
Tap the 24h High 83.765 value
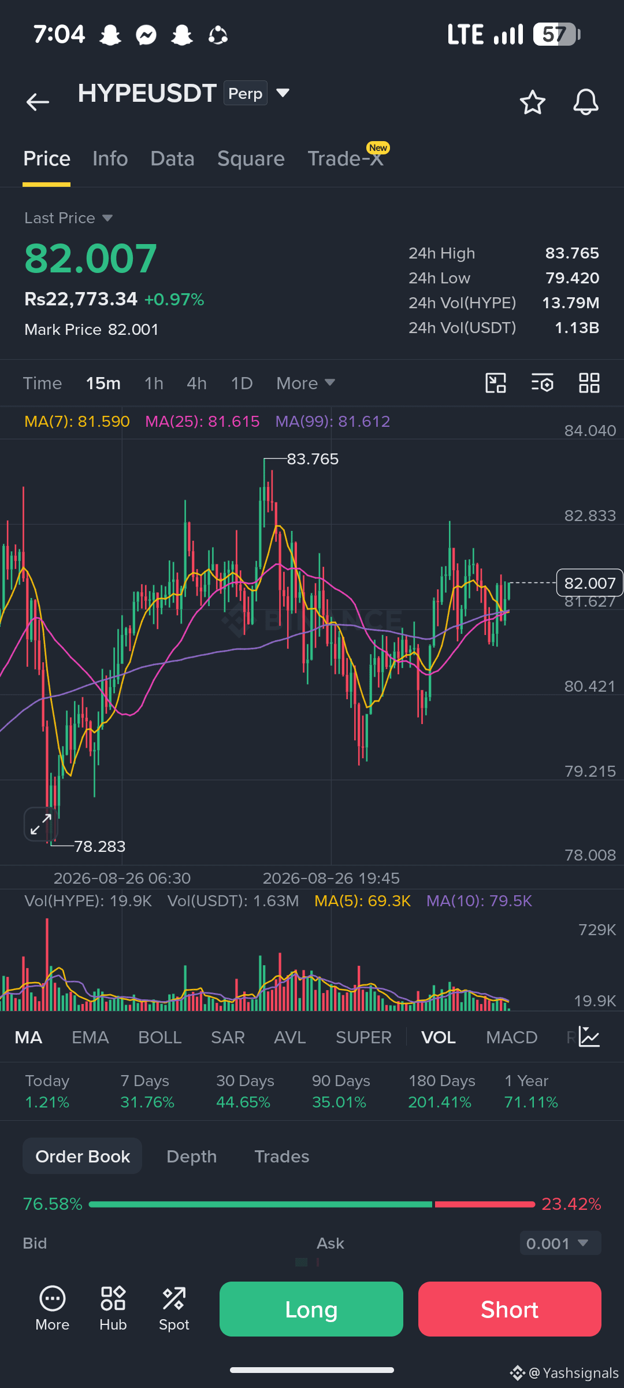click(572, 253)
